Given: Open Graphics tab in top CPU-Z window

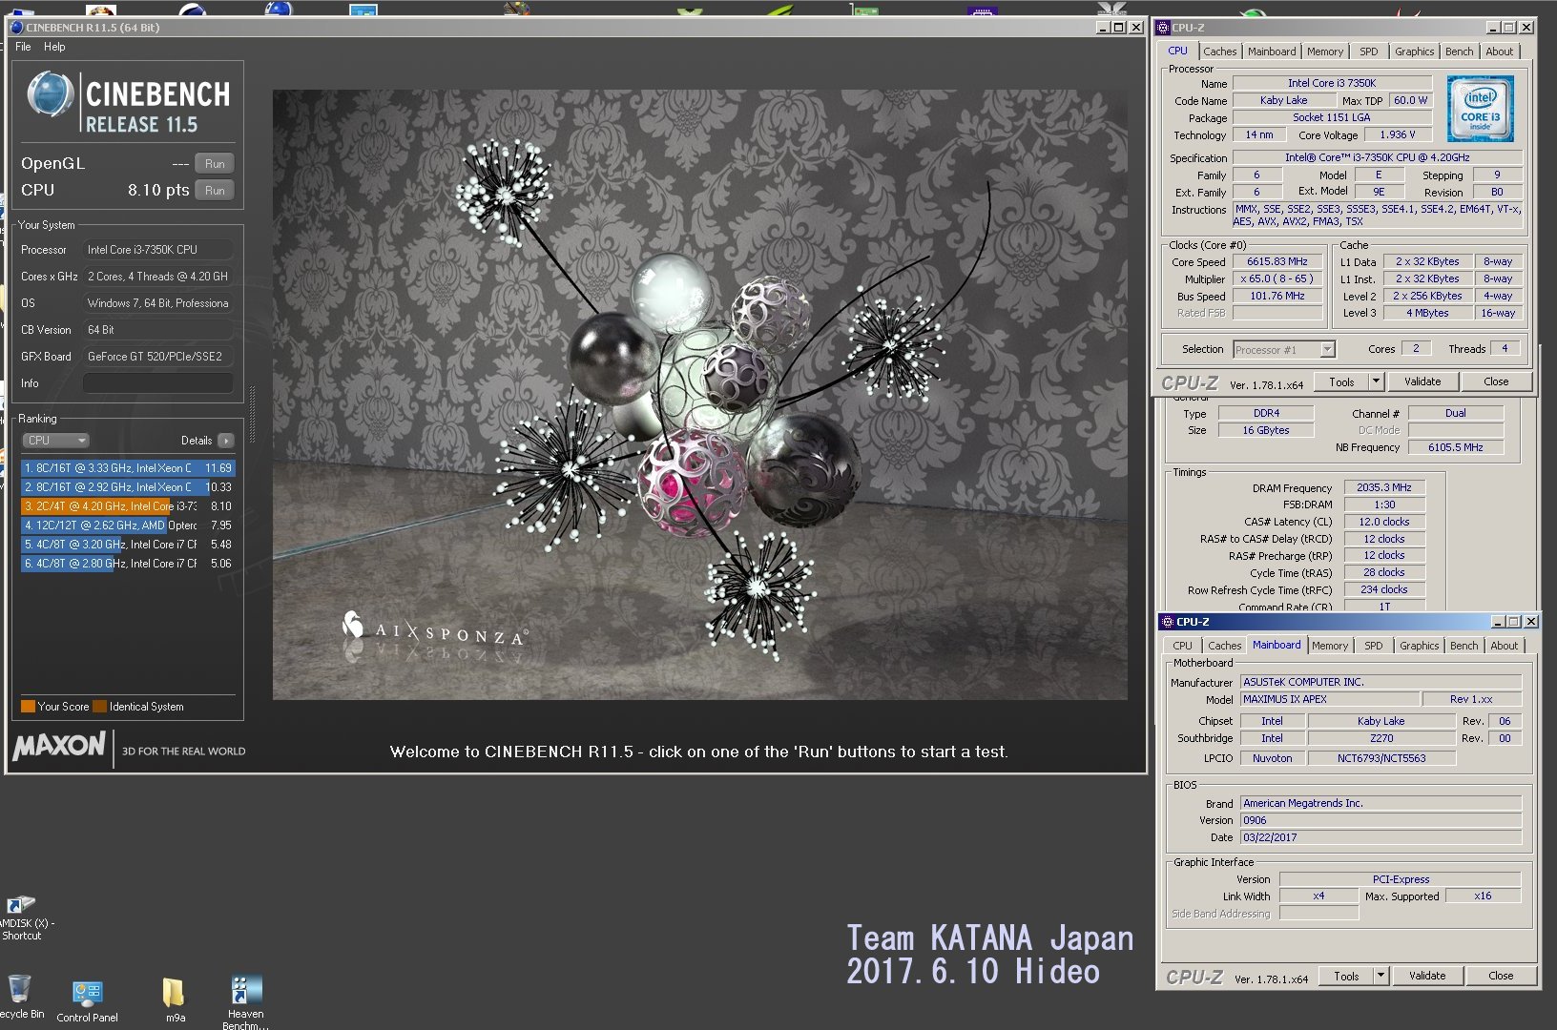Looking at the screenshot, I should [x=1414, y=51].
